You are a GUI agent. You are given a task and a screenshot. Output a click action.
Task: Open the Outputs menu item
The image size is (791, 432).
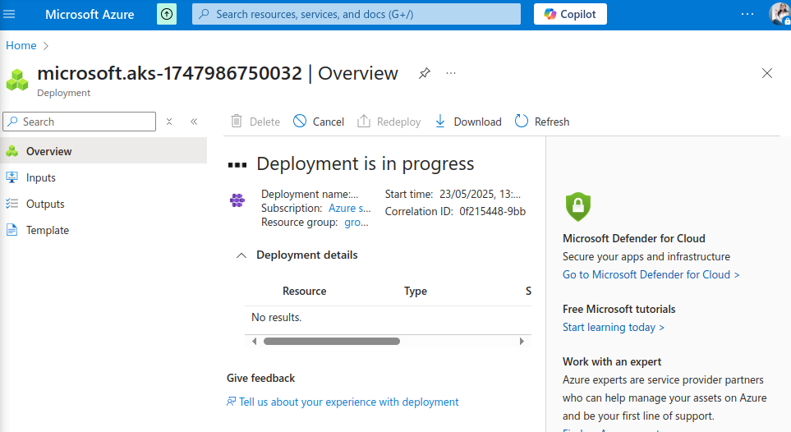coord(45,204)
